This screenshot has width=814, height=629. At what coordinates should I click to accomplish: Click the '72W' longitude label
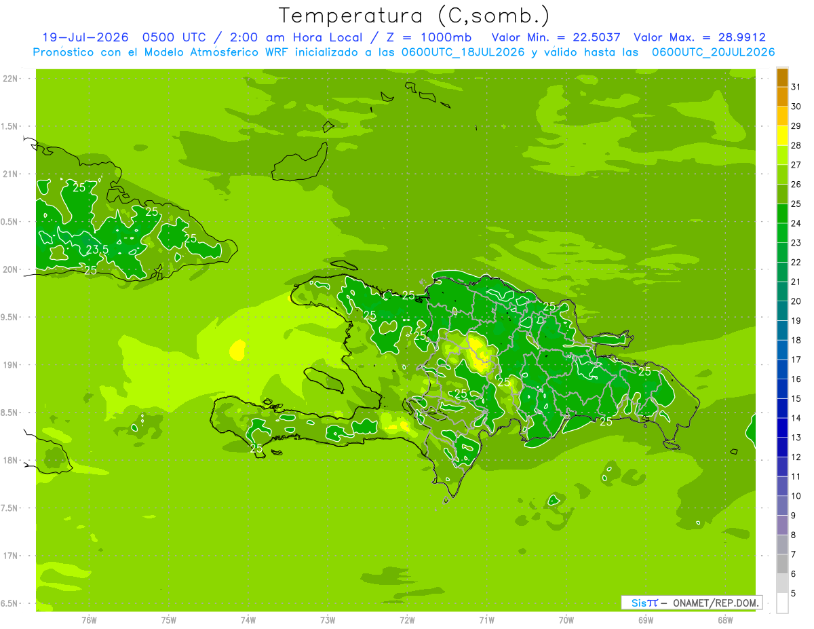(x=407, y=620)
